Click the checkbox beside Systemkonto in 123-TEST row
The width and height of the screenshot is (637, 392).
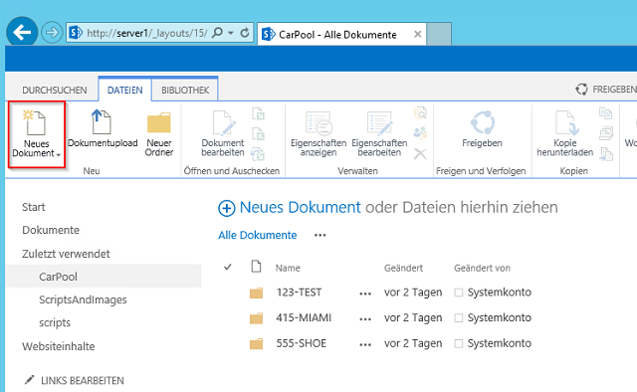tap(459, 293)
